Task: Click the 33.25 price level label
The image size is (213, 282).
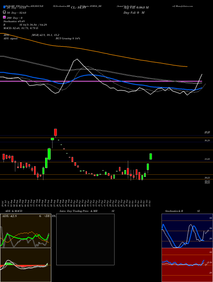Action: [x=207, y=159]
